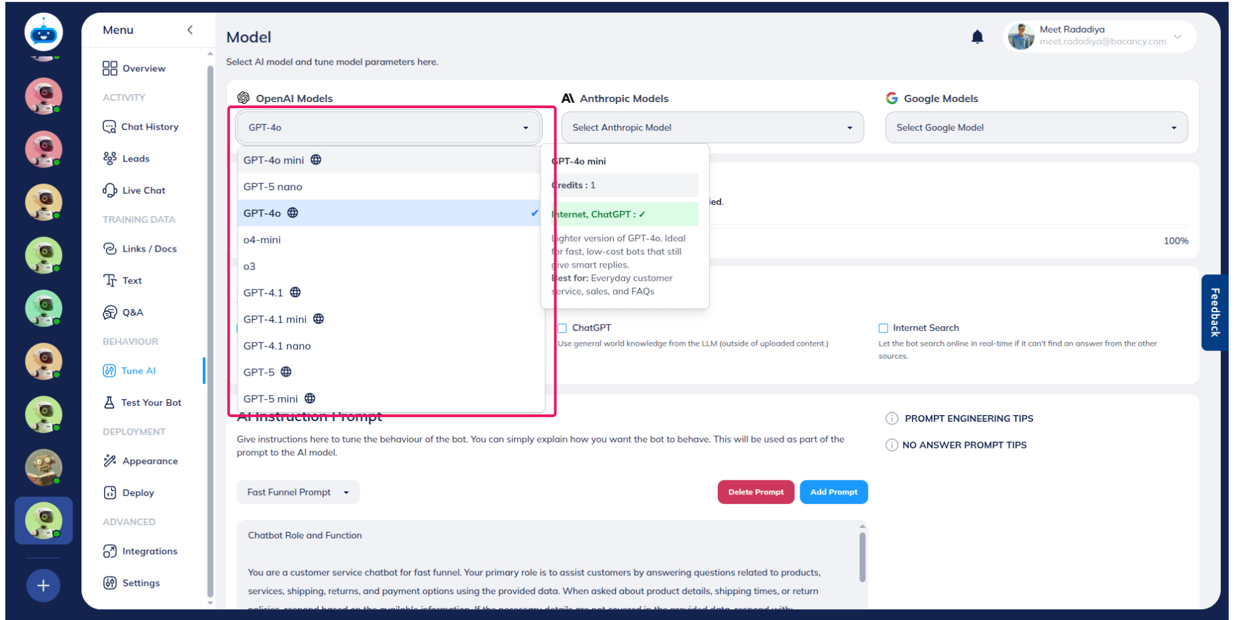The height and width of the screenshot is (620, 1234).
Task: Click the Q&A icon
Action: tap(110, 312)
